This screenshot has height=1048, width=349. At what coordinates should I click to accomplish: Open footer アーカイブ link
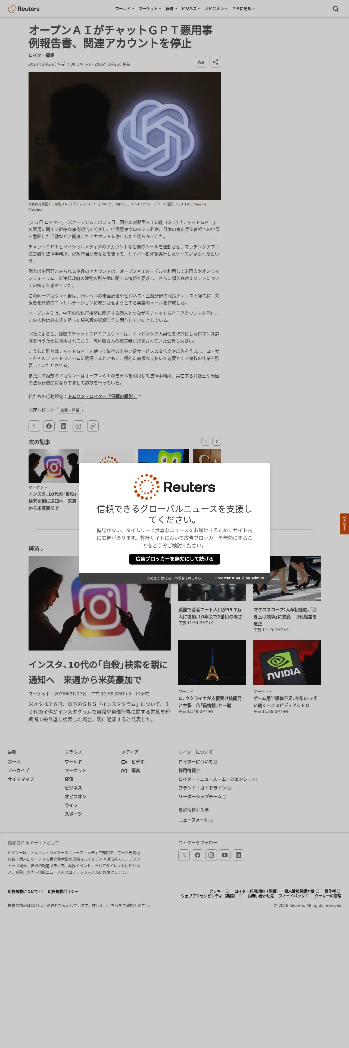click(x=18, y=770)
